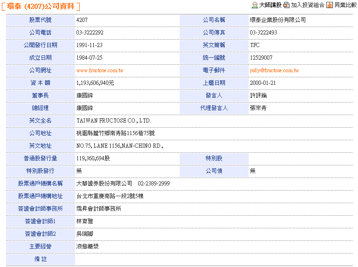Click the 同業比較 bar chart icon
The width and height of the screenshot is (358, 267).
click(330, 5)
